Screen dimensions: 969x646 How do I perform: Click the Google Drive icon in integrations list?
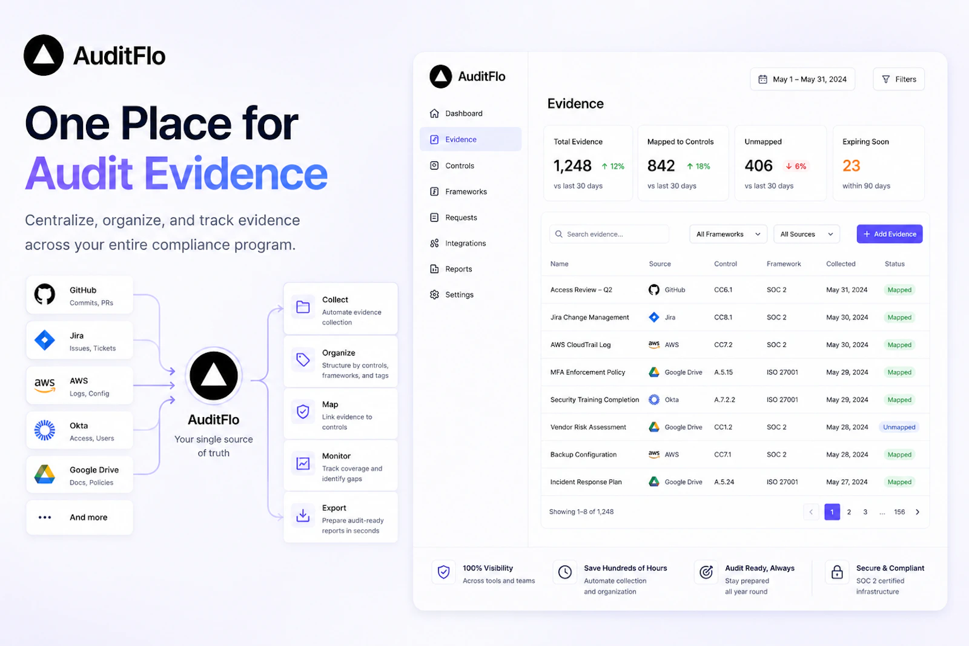click(45, 475)
